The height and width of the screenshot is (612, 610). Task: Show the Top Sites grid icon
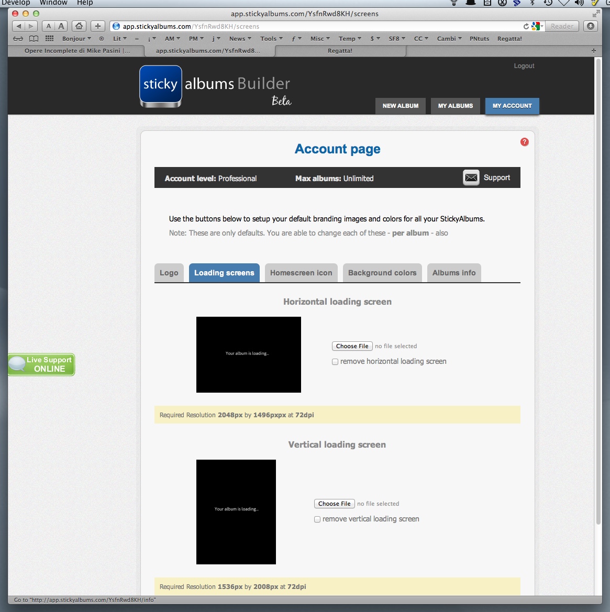coord(50,39)
